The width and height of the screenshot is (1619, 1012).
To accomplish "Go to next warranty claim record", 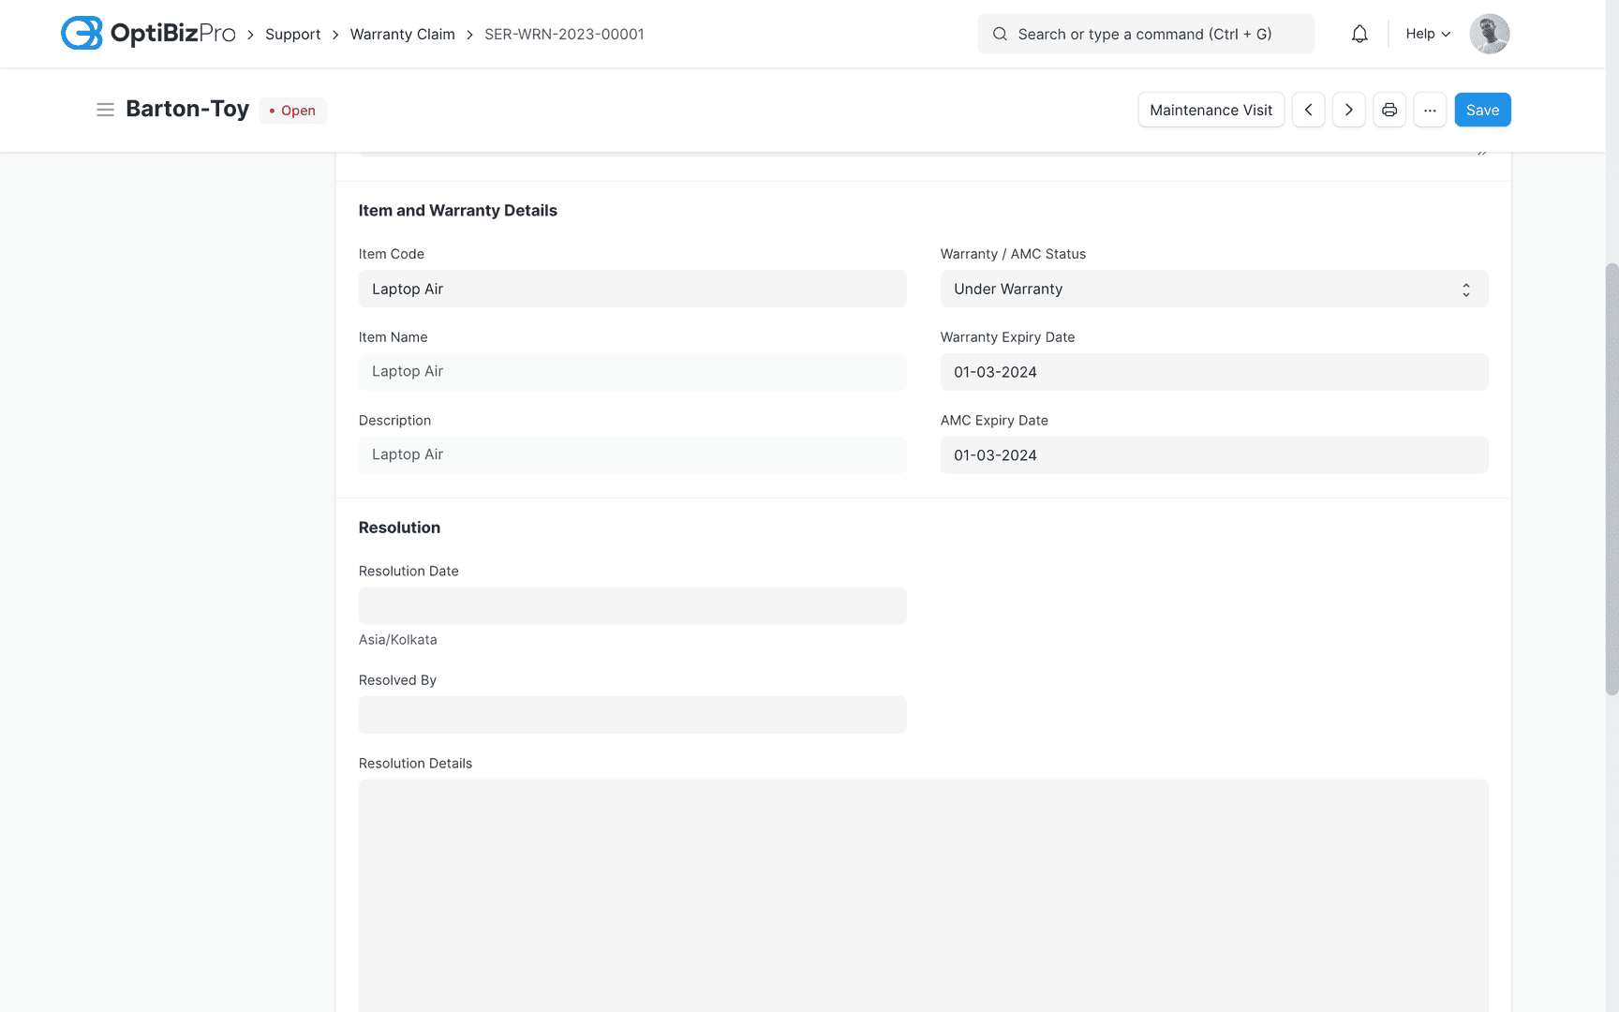I will (1348, 110).
